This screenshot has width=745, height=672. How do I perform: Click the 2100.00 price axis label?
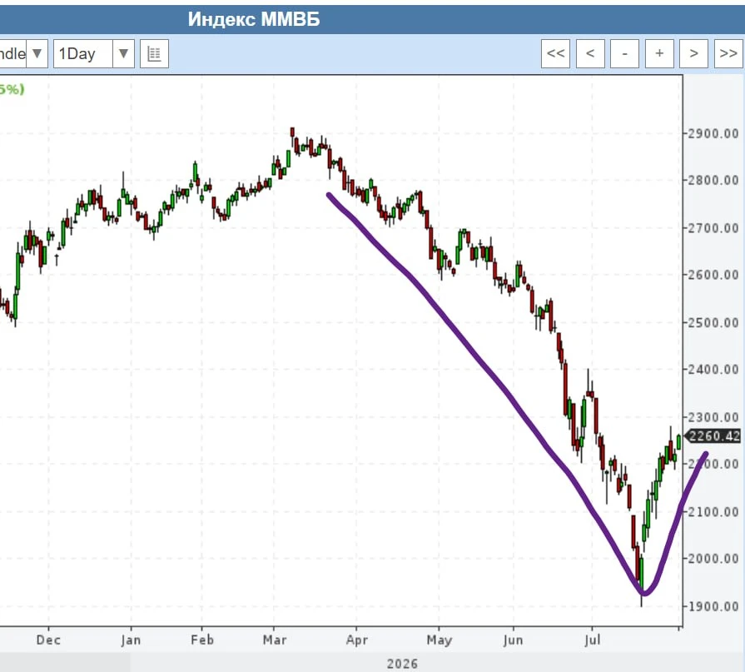tap(713, 512)
